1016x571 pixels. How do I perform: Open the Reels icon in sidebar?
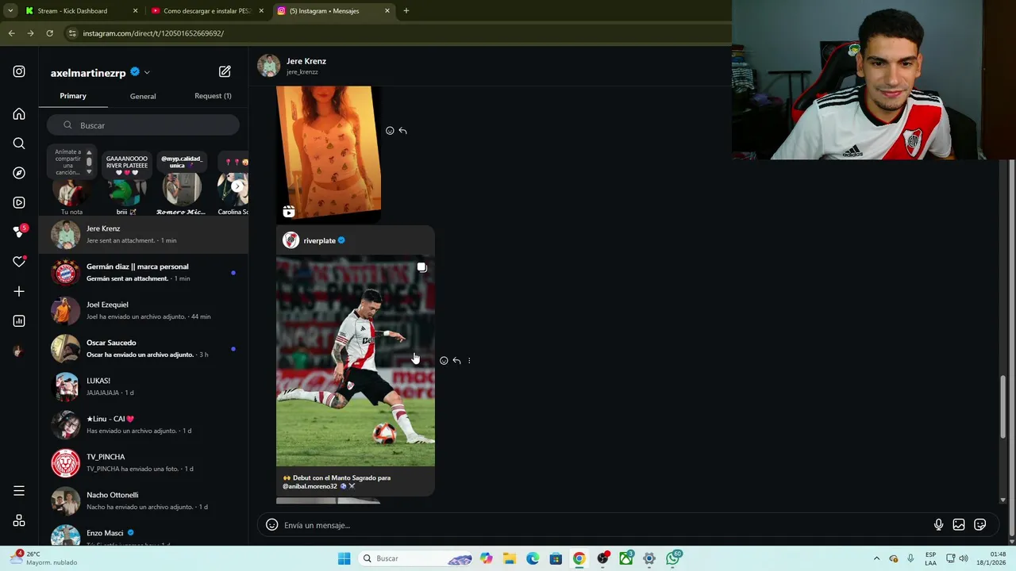click(x=19, y=202)
